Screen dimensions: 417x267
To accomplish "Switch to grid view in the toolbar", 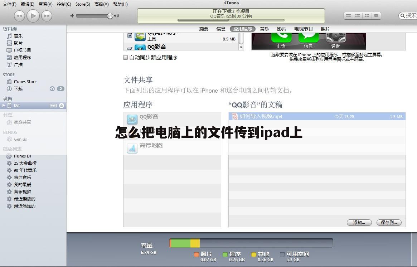I will click(367, 15).
